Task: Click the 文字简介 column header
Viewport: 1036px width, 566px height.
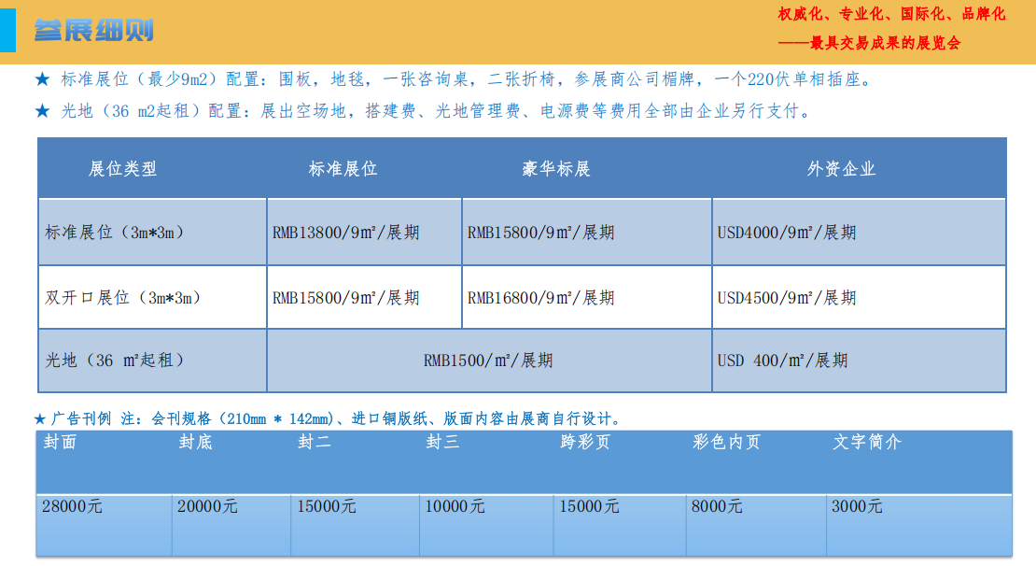Action: pyautogui.click(x=867, y=443)
